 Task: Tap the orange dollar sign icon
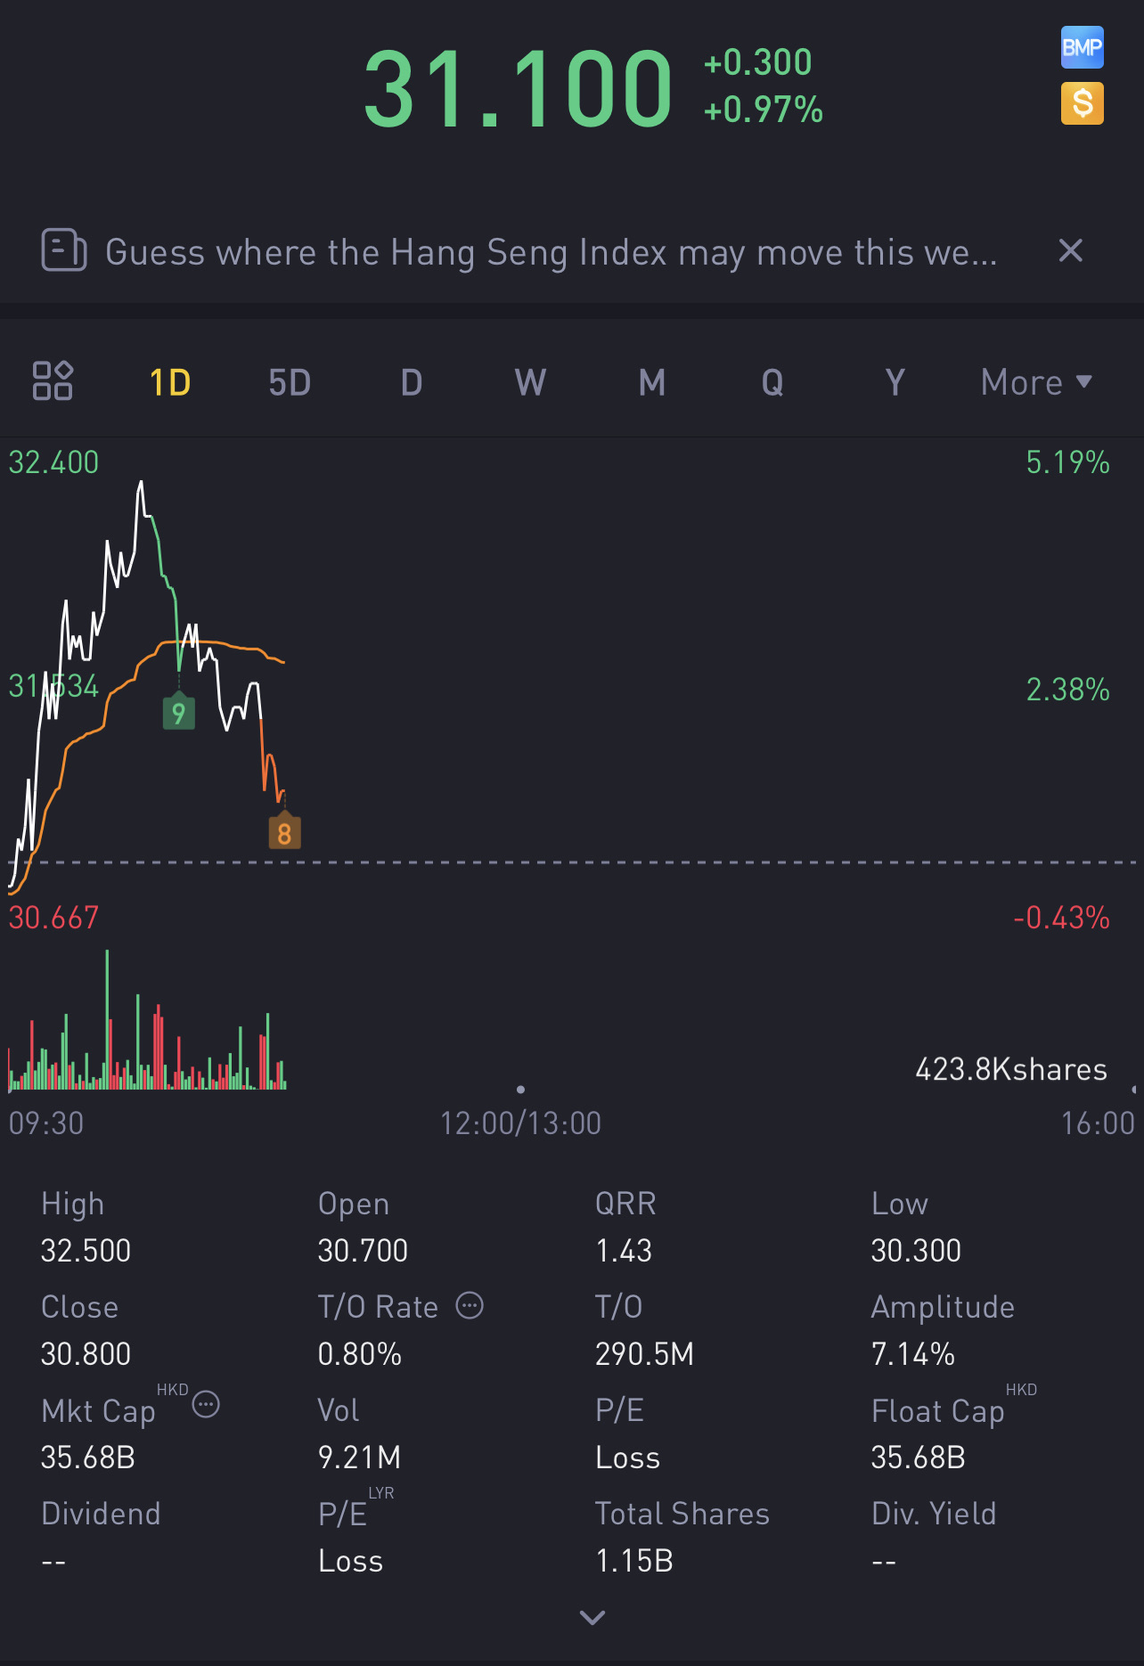tap(1082, 103)
